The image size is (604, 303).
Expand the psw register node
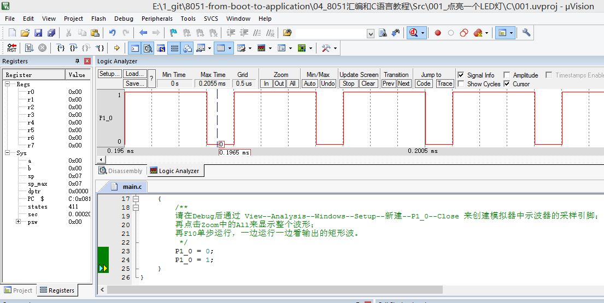18,222
